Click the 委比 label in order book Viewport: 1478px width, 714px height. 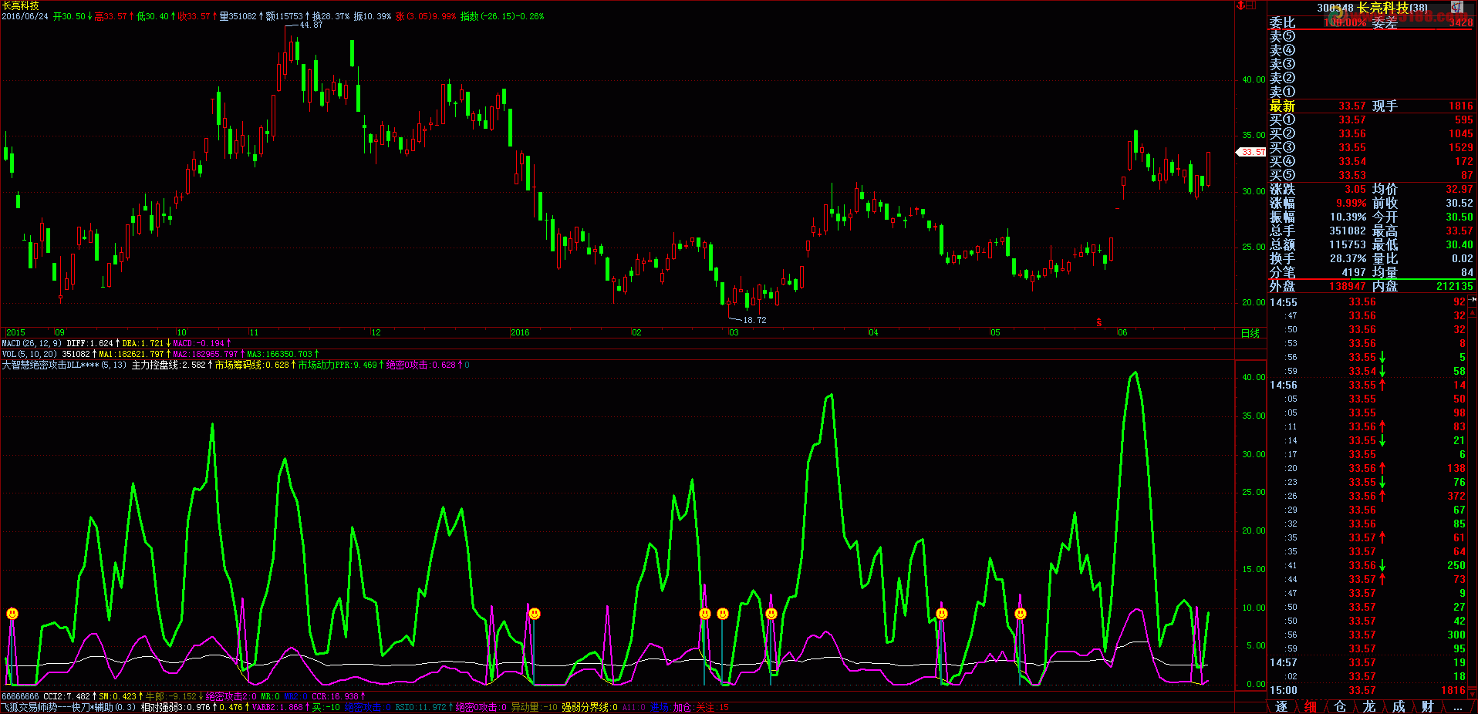point(1283,22)
